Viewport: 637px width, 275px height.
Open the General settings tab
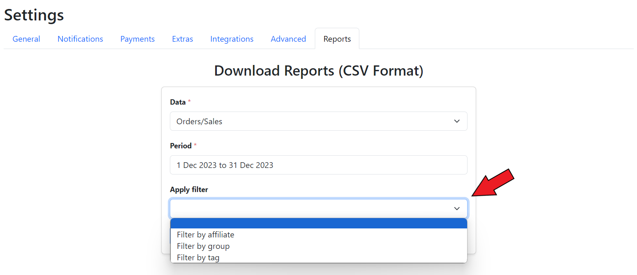(26, 39)
